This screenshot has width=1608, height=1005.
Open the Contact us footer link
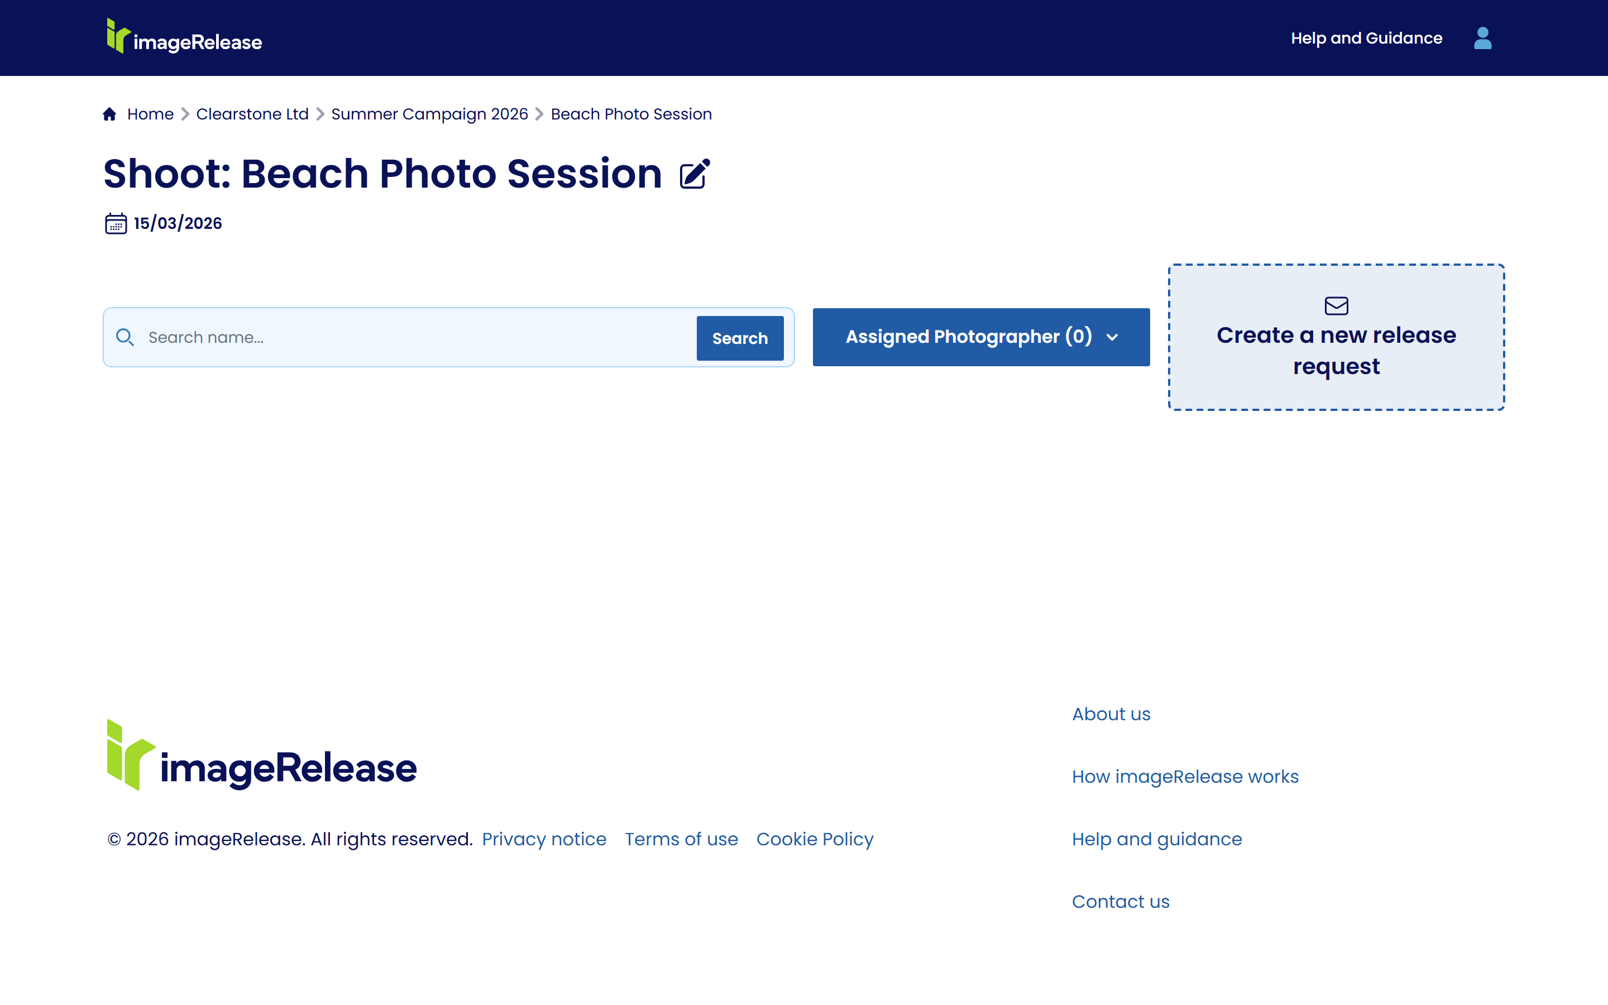point(1120,902)
